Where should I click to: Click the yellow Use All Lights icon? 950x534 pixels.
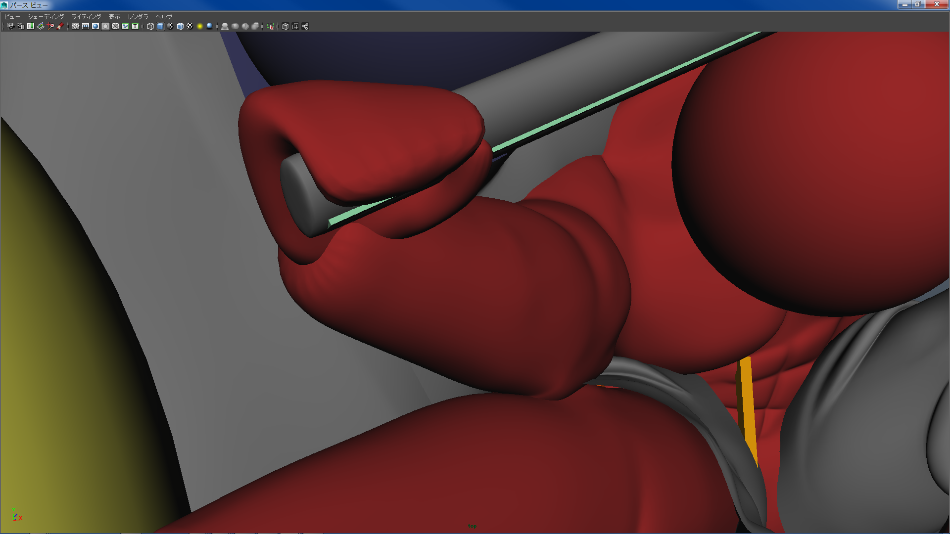coord(200,26)
